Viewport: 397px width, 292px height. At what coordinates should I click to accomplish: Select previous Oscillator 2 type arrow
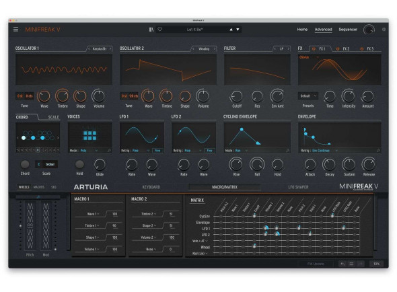tap(193, 48)
